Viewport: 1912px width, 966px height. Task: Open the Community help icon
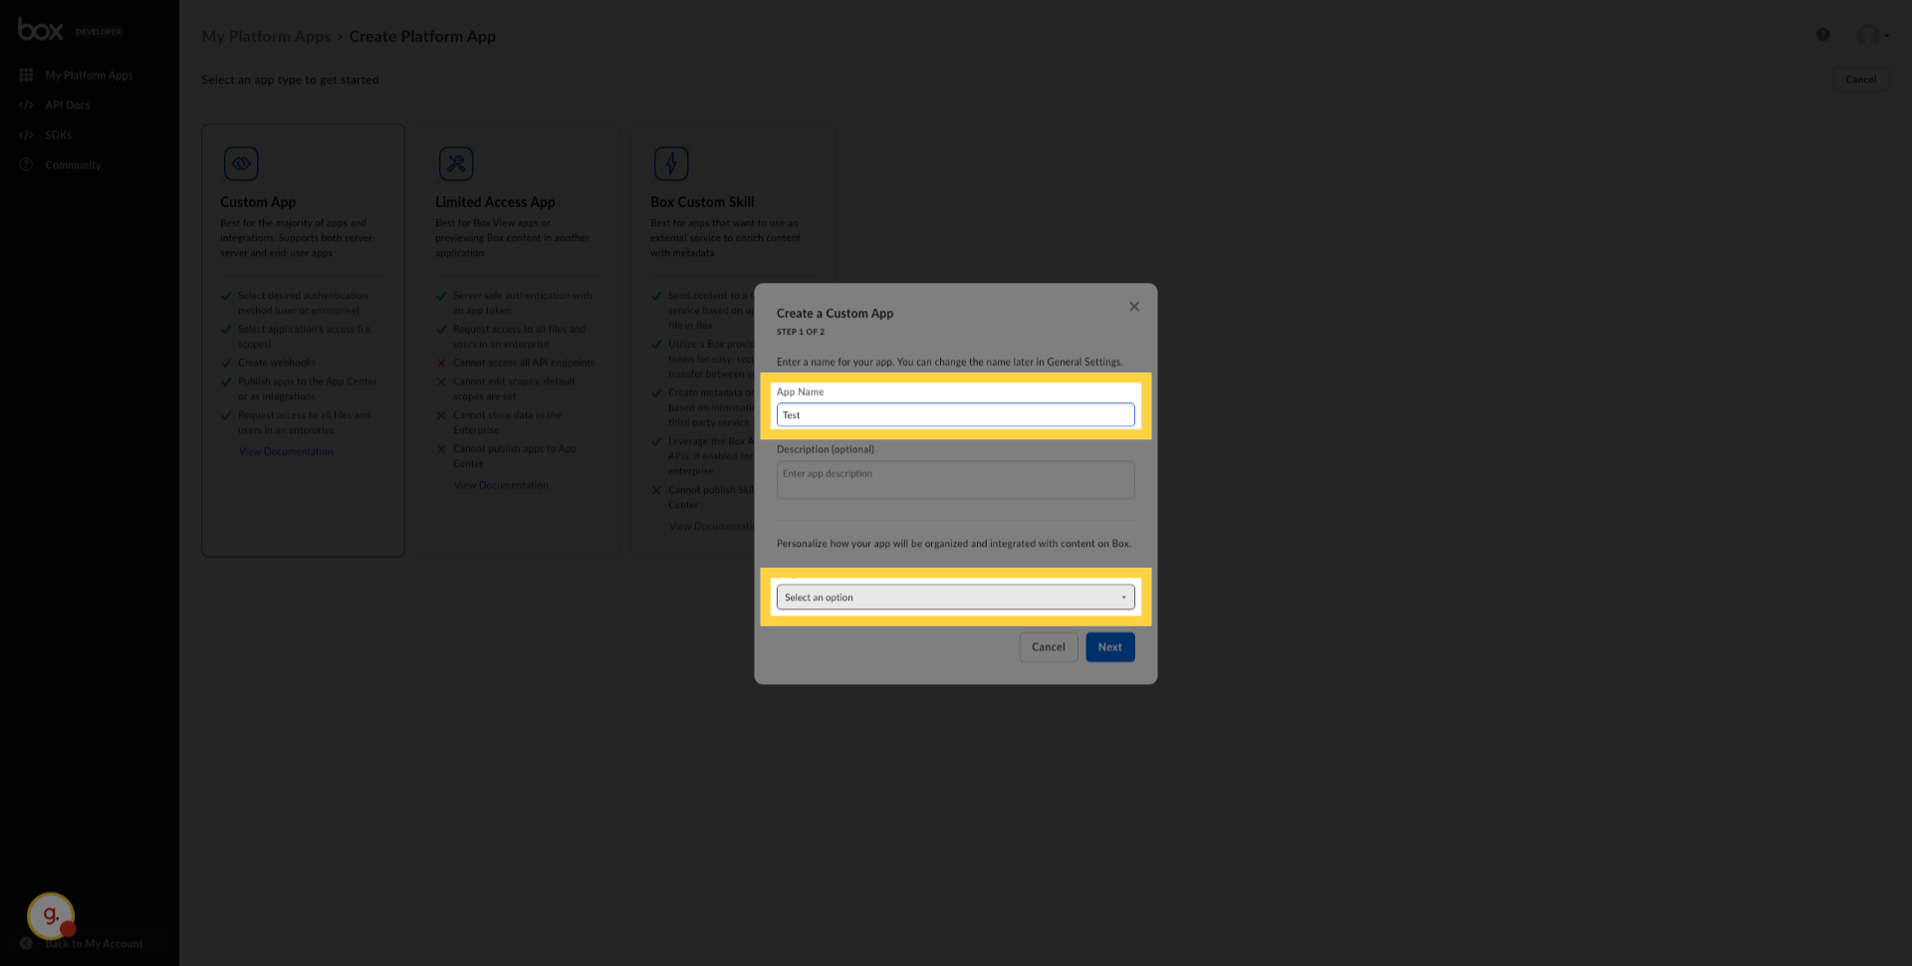tap(25, 164)
